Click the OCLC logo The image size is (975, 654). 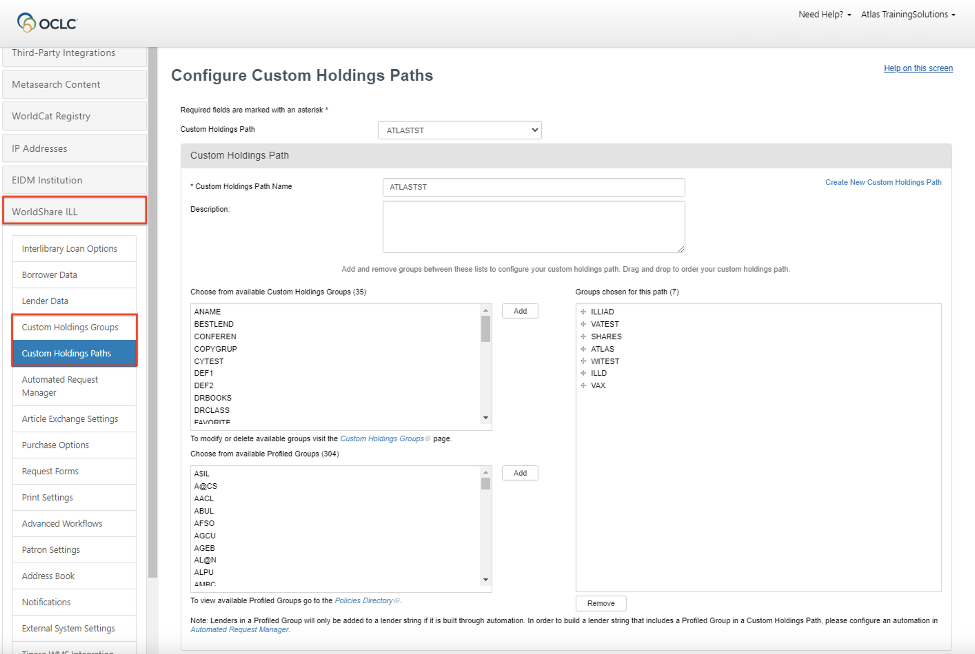[47, 22]
